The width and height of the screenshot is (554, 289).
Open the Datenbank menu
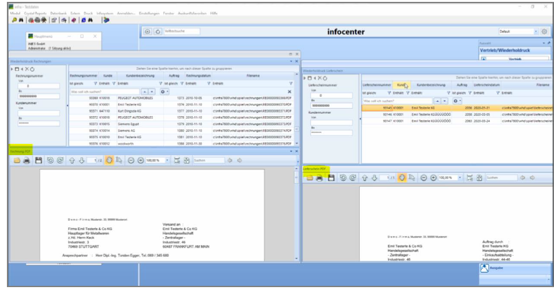tap(54, 13)
